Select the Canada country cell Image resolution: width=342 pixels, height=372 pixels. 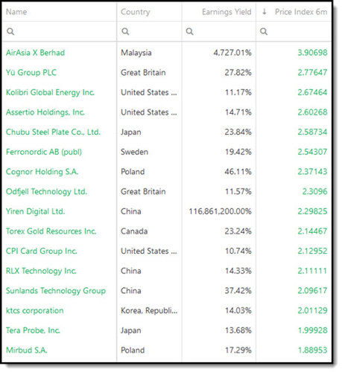click(x=134, y=231)
